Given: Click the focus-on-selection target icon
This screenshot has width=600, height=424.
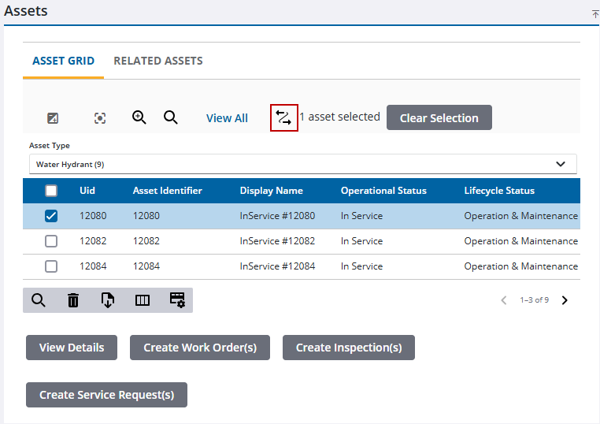Looking at the screenshot, I should tap(100, 118).
